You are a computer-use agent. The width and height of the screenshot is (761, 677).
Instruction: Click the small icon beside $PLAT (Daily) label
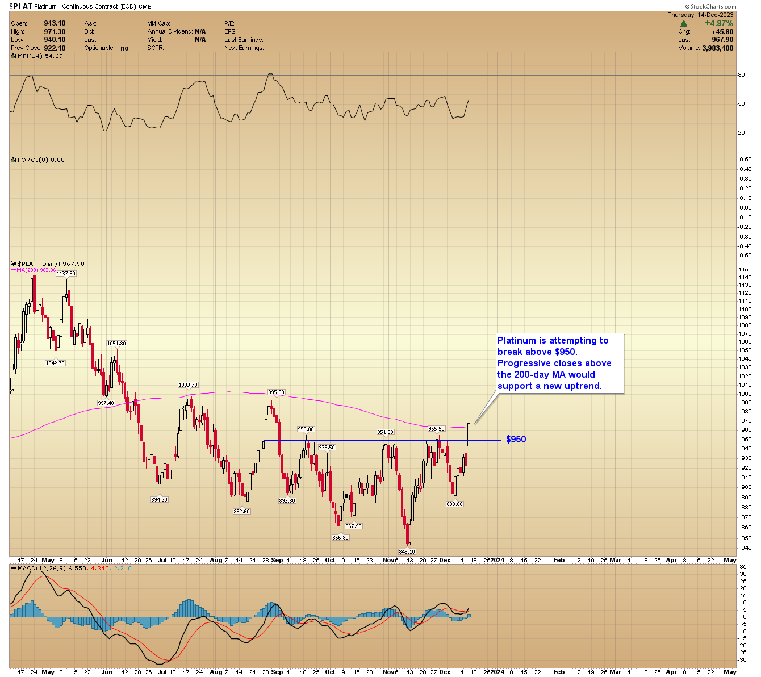pyautogui.click(x=14, y=264)
